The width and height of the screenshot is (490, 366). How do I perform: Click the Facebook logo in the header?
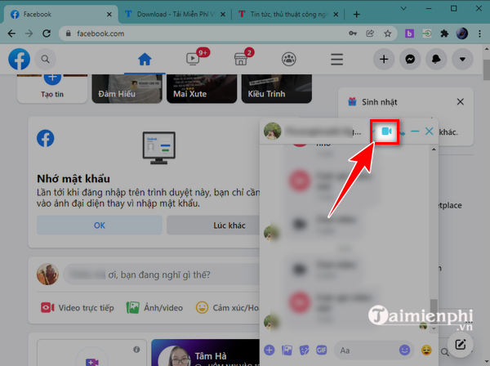(x=19, y=59)
